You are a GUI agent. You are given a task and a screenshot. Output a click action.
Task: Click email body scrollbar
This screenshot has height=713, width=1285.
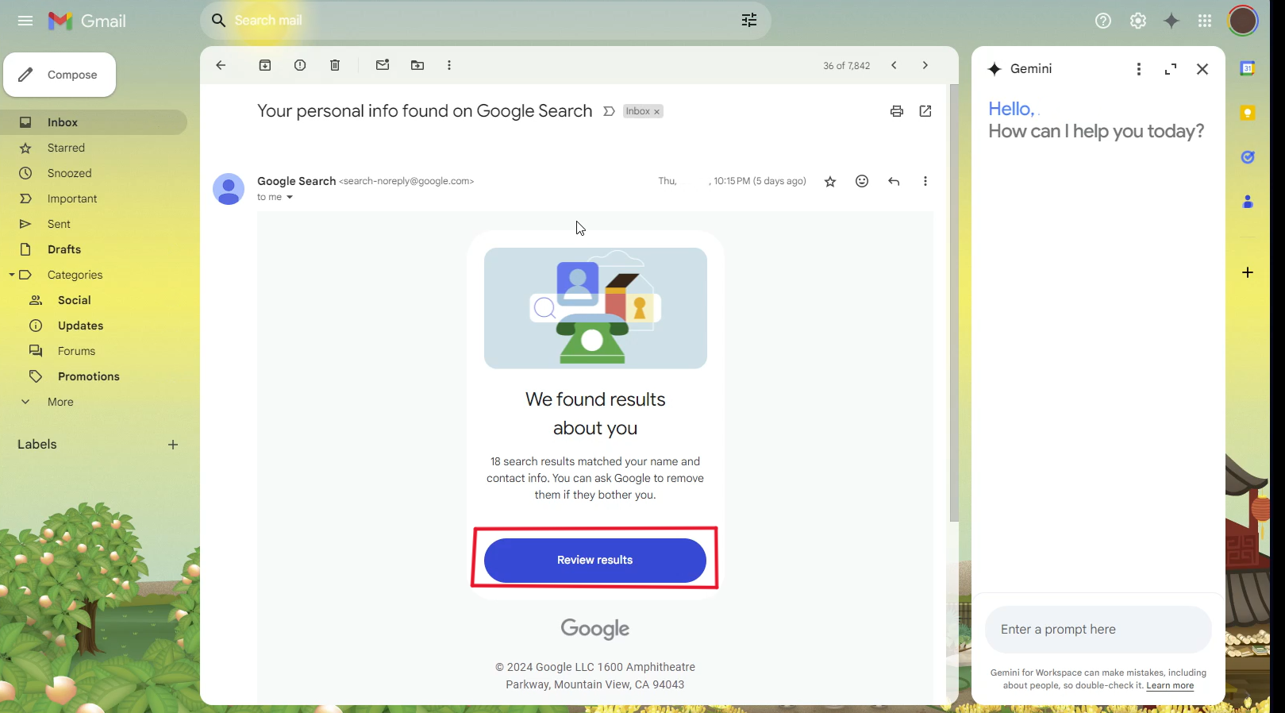pyautogui.click(x=954, y=303)
